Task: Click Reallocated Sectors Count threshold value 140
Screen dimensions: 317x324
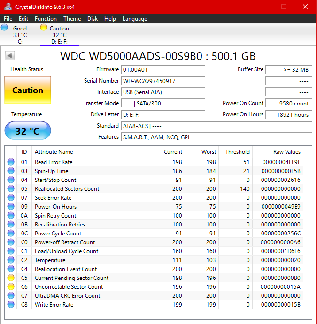Action: pyautogui.click(x=245, y=189)
